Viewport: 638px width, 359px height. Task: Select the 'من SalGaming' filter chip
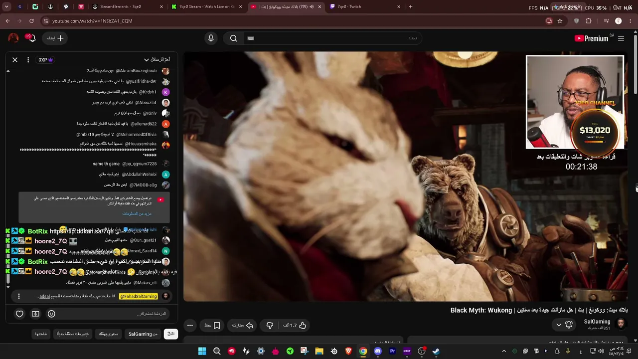143,334
